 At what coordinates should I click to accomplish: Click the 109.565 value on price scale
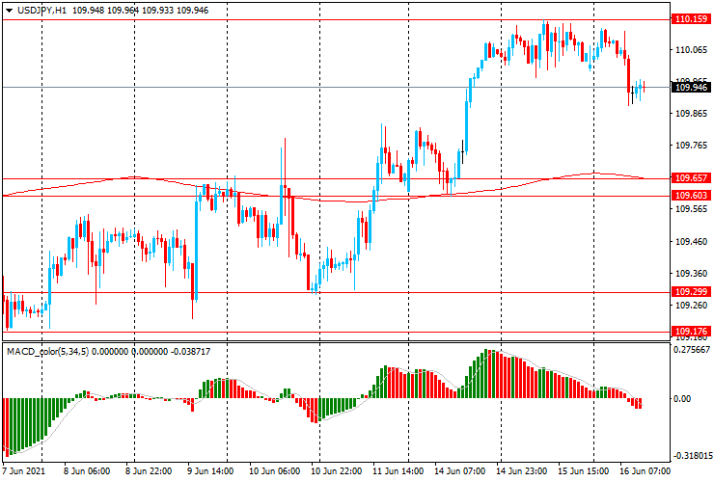click(x=691, y=209)
